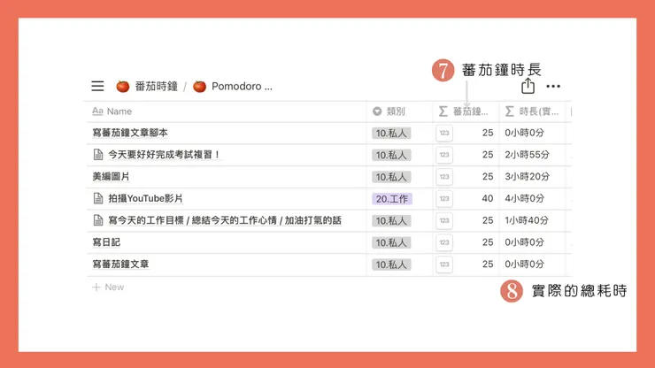
Task: Open the 寫蕃茄鐘文章 entry
Action: [120, 264]
